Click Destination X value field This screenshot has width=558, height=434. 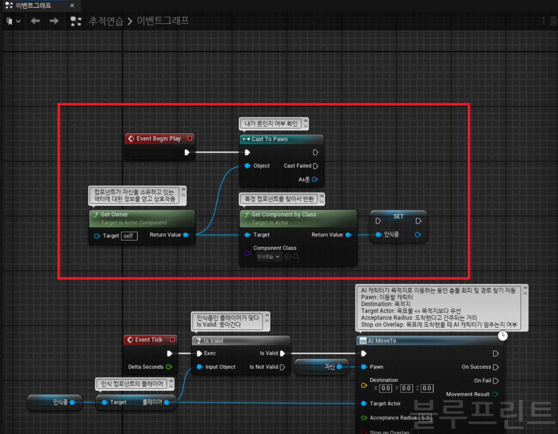(x=386, y=388)
